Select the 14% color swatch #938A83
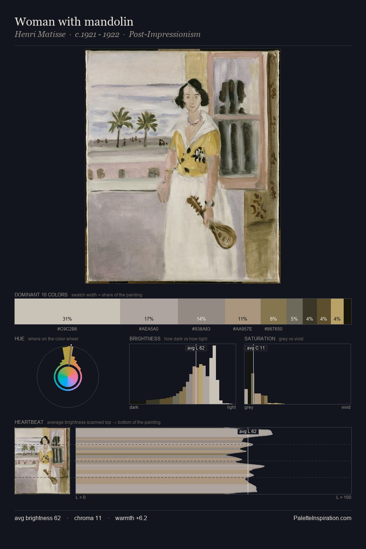The image size is (366, 549). click(x=201, y=311)
